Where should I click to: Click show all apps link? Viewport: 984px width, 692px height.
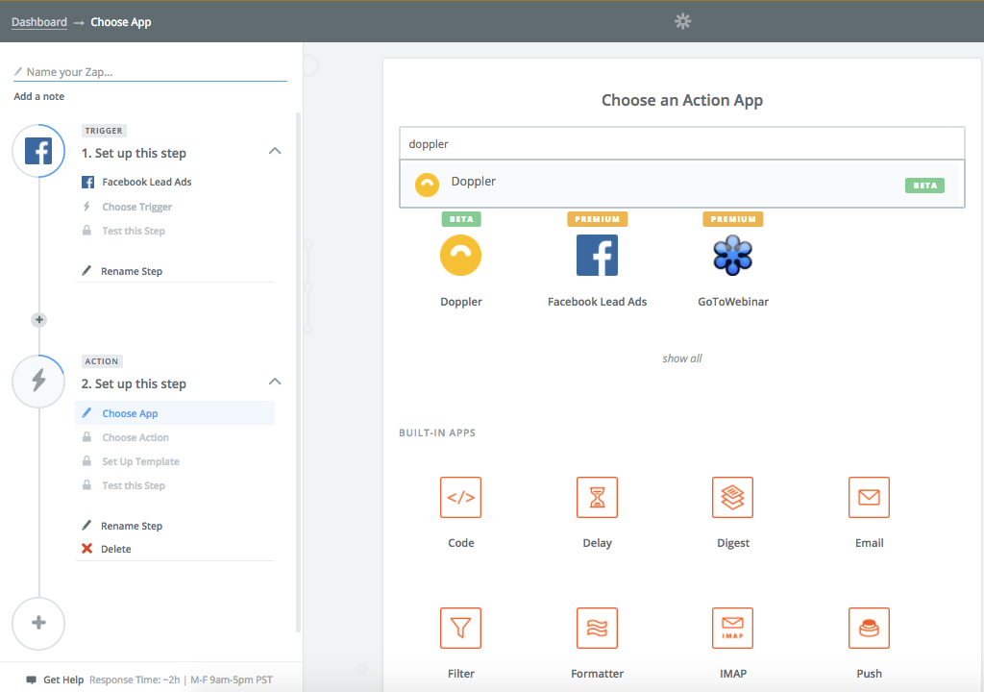point(682,358)
